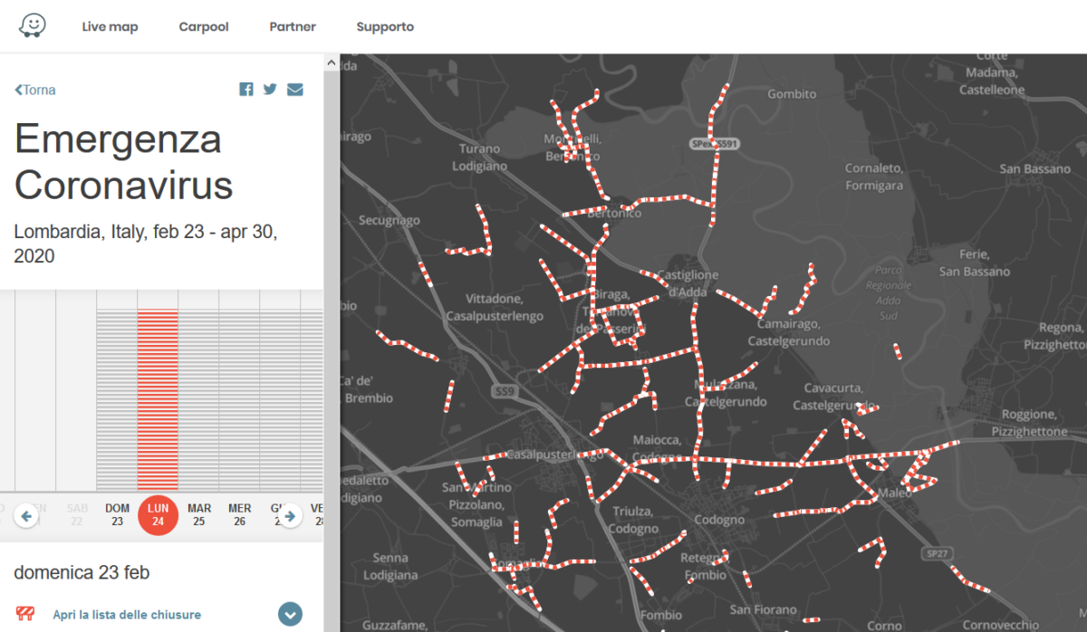The image size is (1087, 632).
Task: Share the map via the Facebook icon
Action: pos(245,89)
